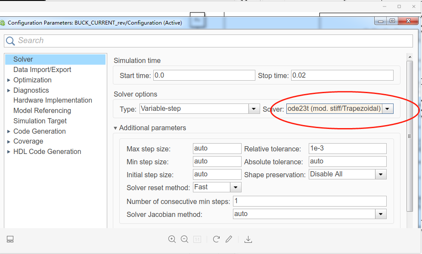Click the zoom in magnifier icon

pyautogui.click(x=172, y=239)
